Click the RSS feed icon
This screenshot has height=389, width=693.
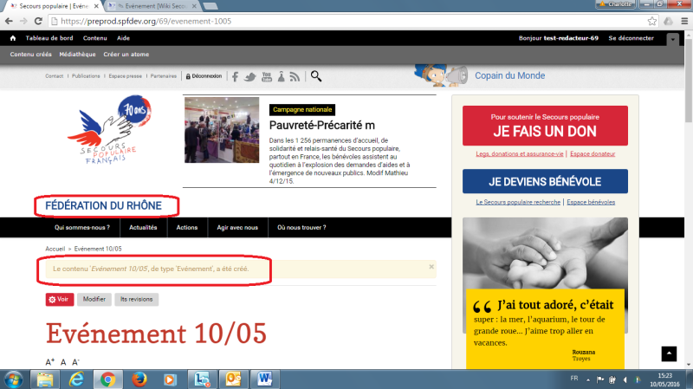click(295, 76)
